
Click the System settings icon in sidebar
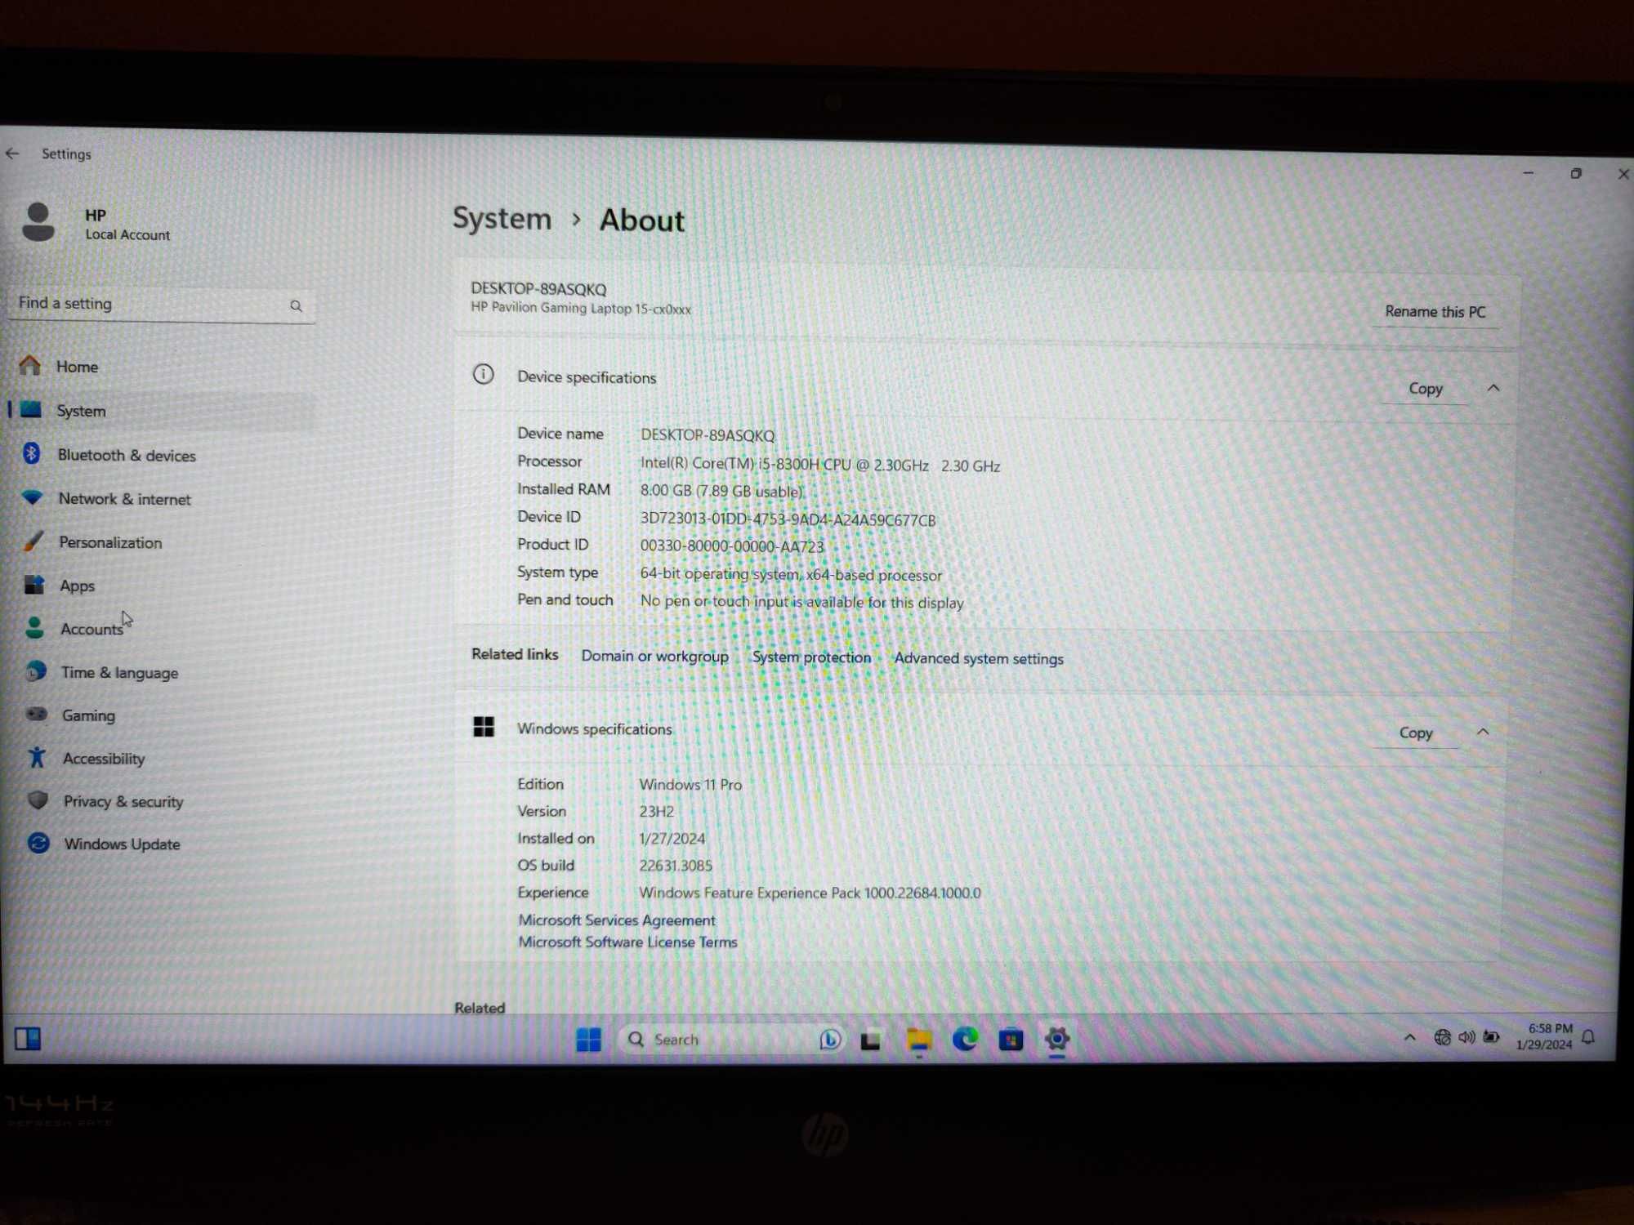(x=35, y=409)
